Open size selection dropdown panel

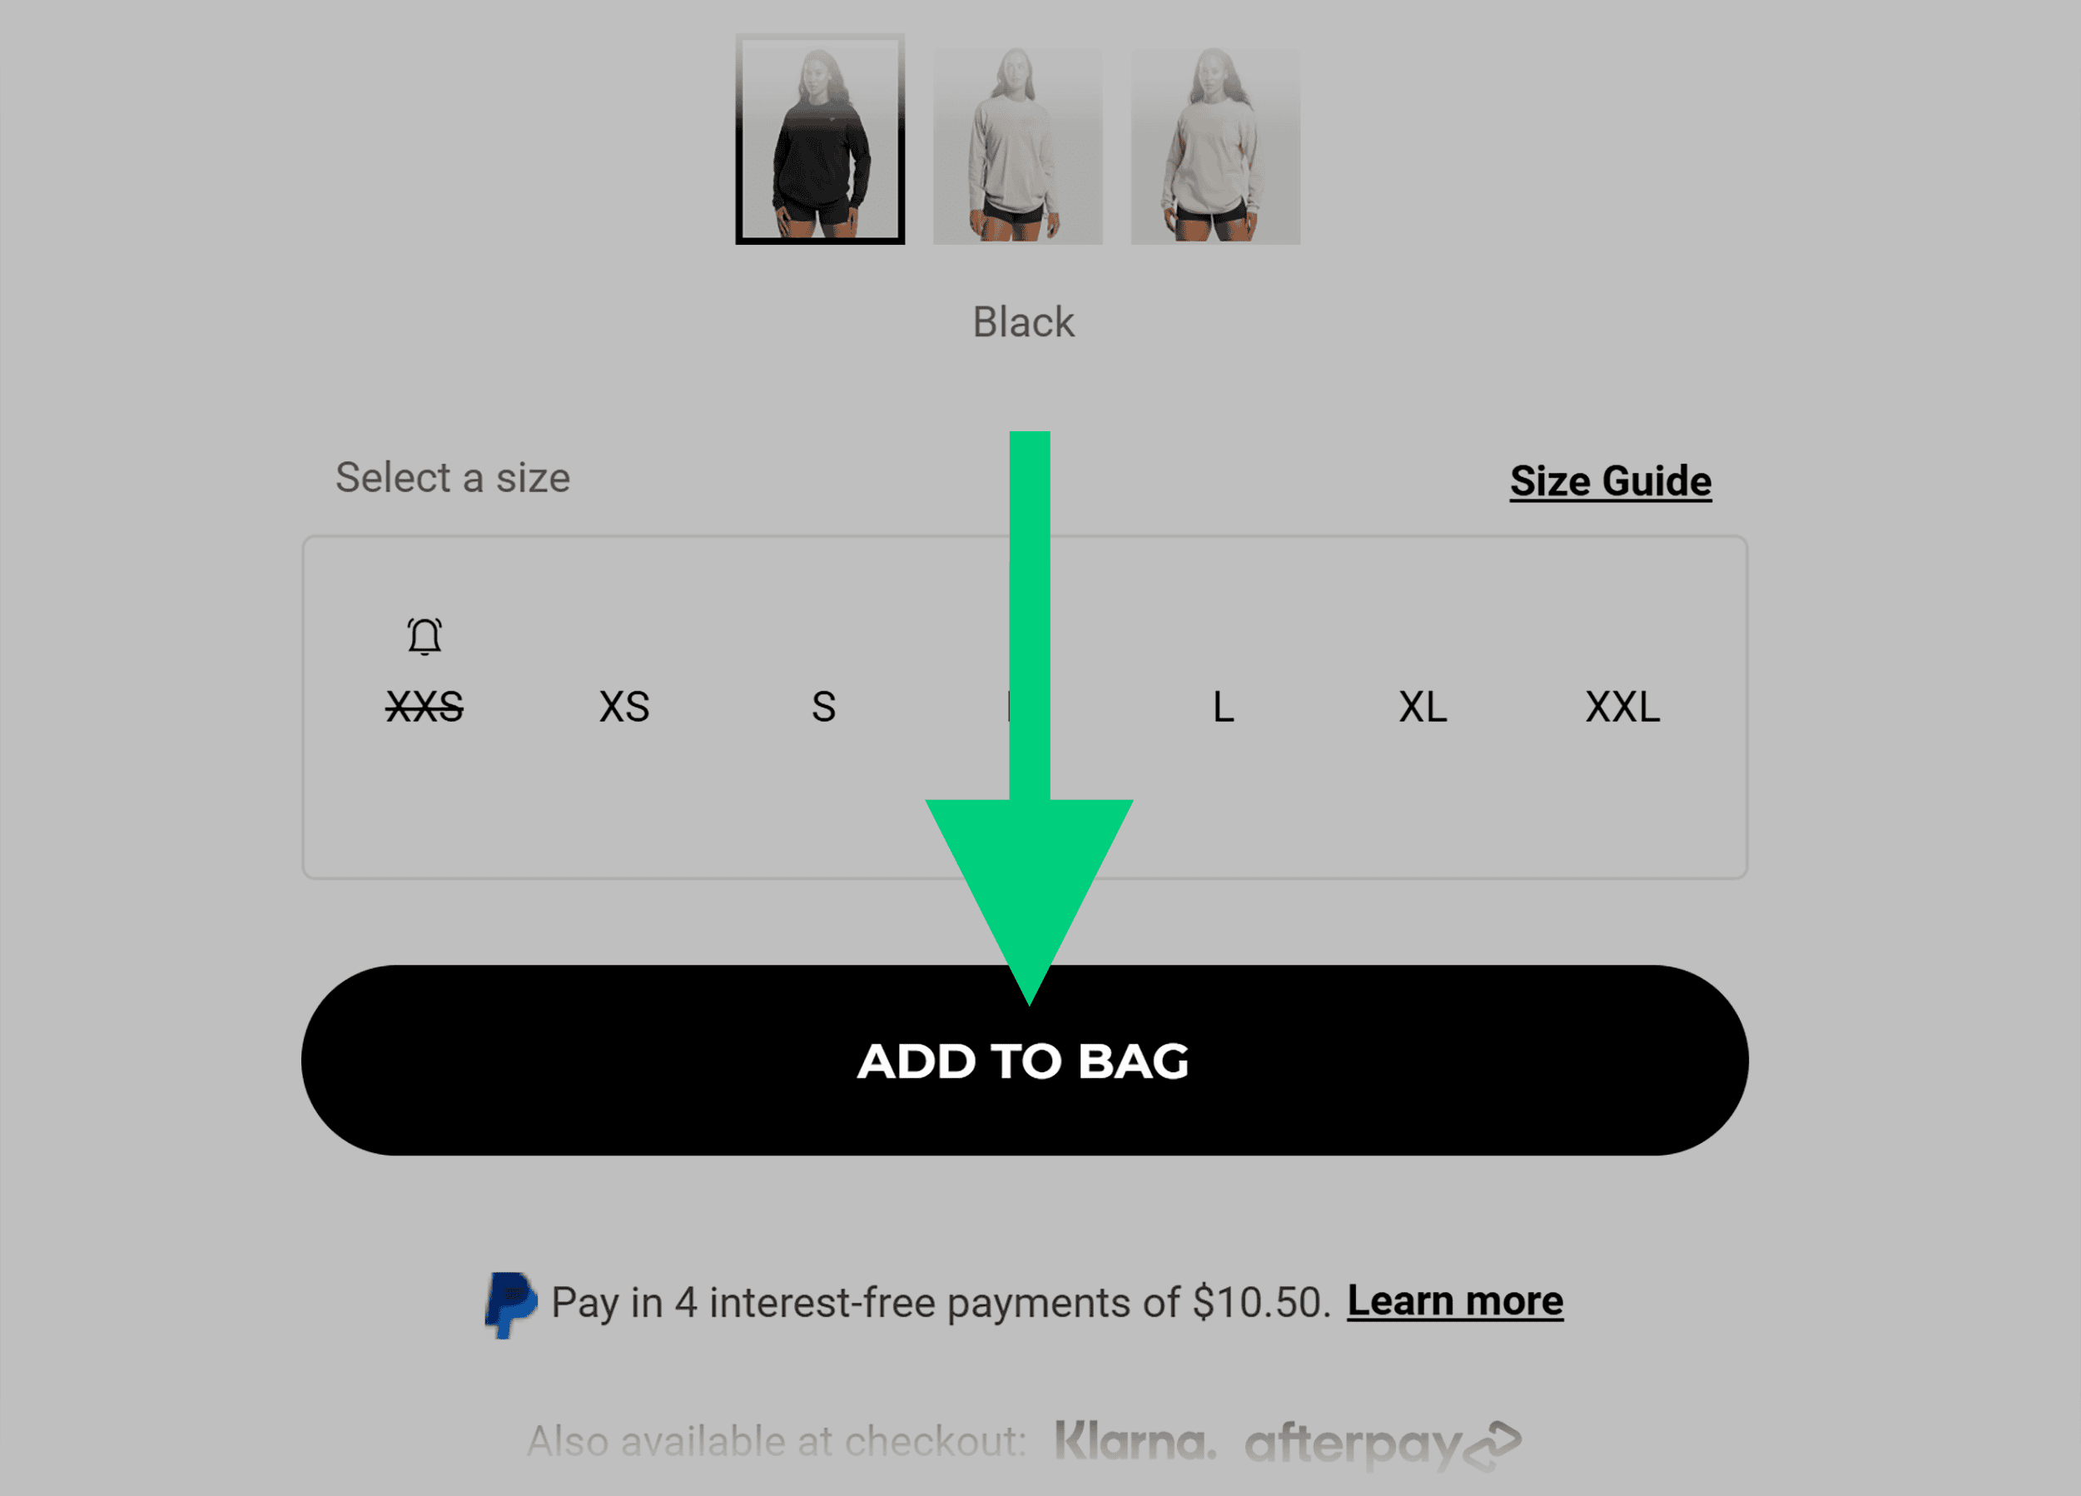1025,706
